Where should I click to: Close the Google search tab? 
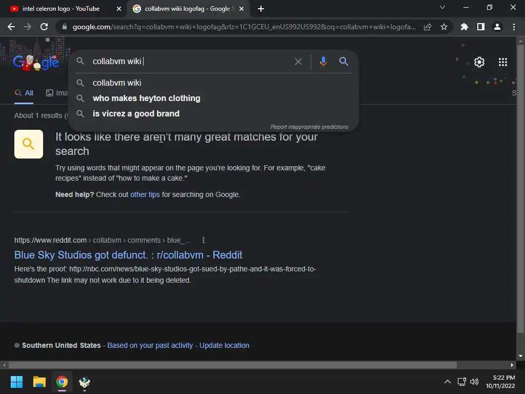pos(241,9)
